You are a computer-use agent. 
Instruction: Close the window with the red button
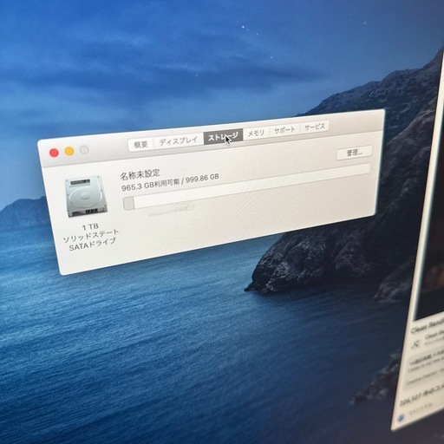click(54, 153)
